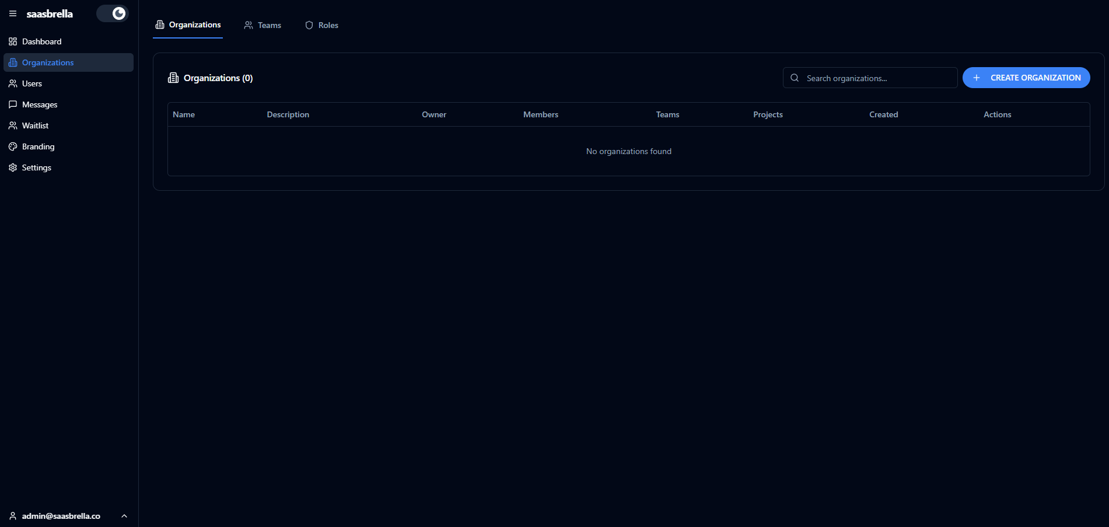The width and height of the screenshot is (1109, 527).
Task: Switch to the Teams tab
Action: [x=263, y=25]
